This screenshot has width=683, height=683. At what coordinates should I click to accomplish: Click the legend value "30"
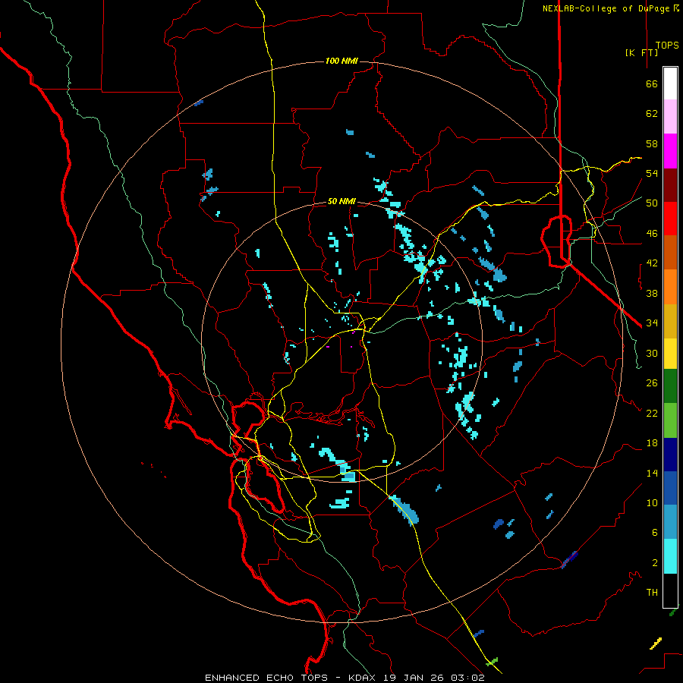pyautogui.click(x=652, y=353)
